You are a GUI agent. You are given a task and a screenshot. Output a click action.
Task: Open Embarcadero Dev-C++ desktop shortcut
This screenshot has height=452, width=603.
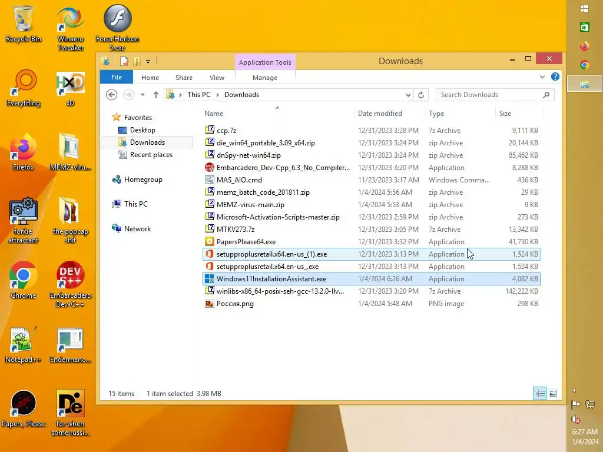[x=70, y=284]
